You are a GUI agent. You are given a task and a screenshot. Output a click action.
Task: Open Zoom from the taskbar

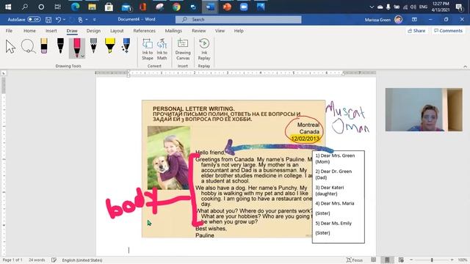pos(244,7)
